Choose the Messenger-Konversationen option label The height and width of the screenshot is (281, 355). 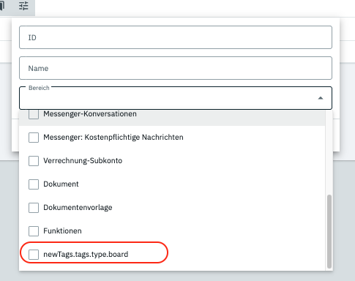pyautogui.click(x=90, y=114)
